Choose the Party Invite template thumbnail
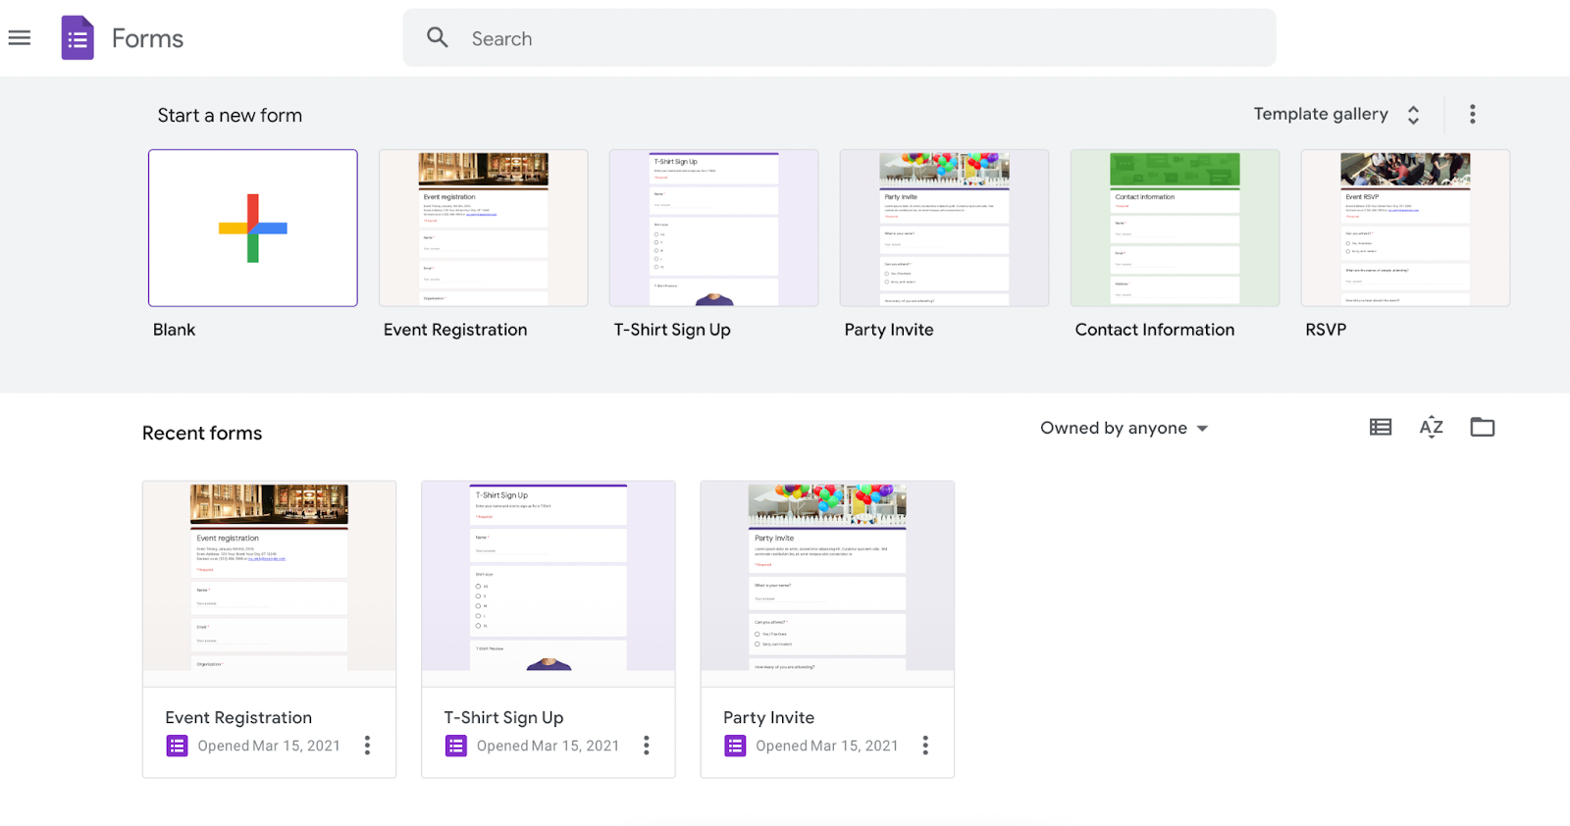The image size is (1570, 826). click(x=945, y=228)
